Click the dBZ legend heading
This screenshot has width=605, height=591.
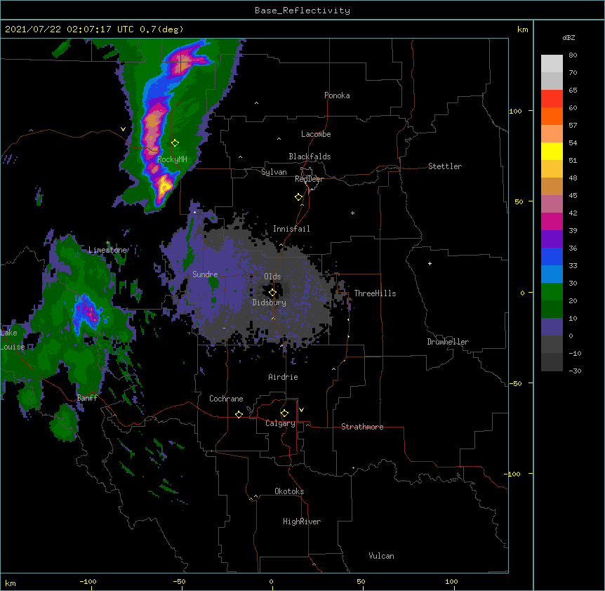coord(569,37)
